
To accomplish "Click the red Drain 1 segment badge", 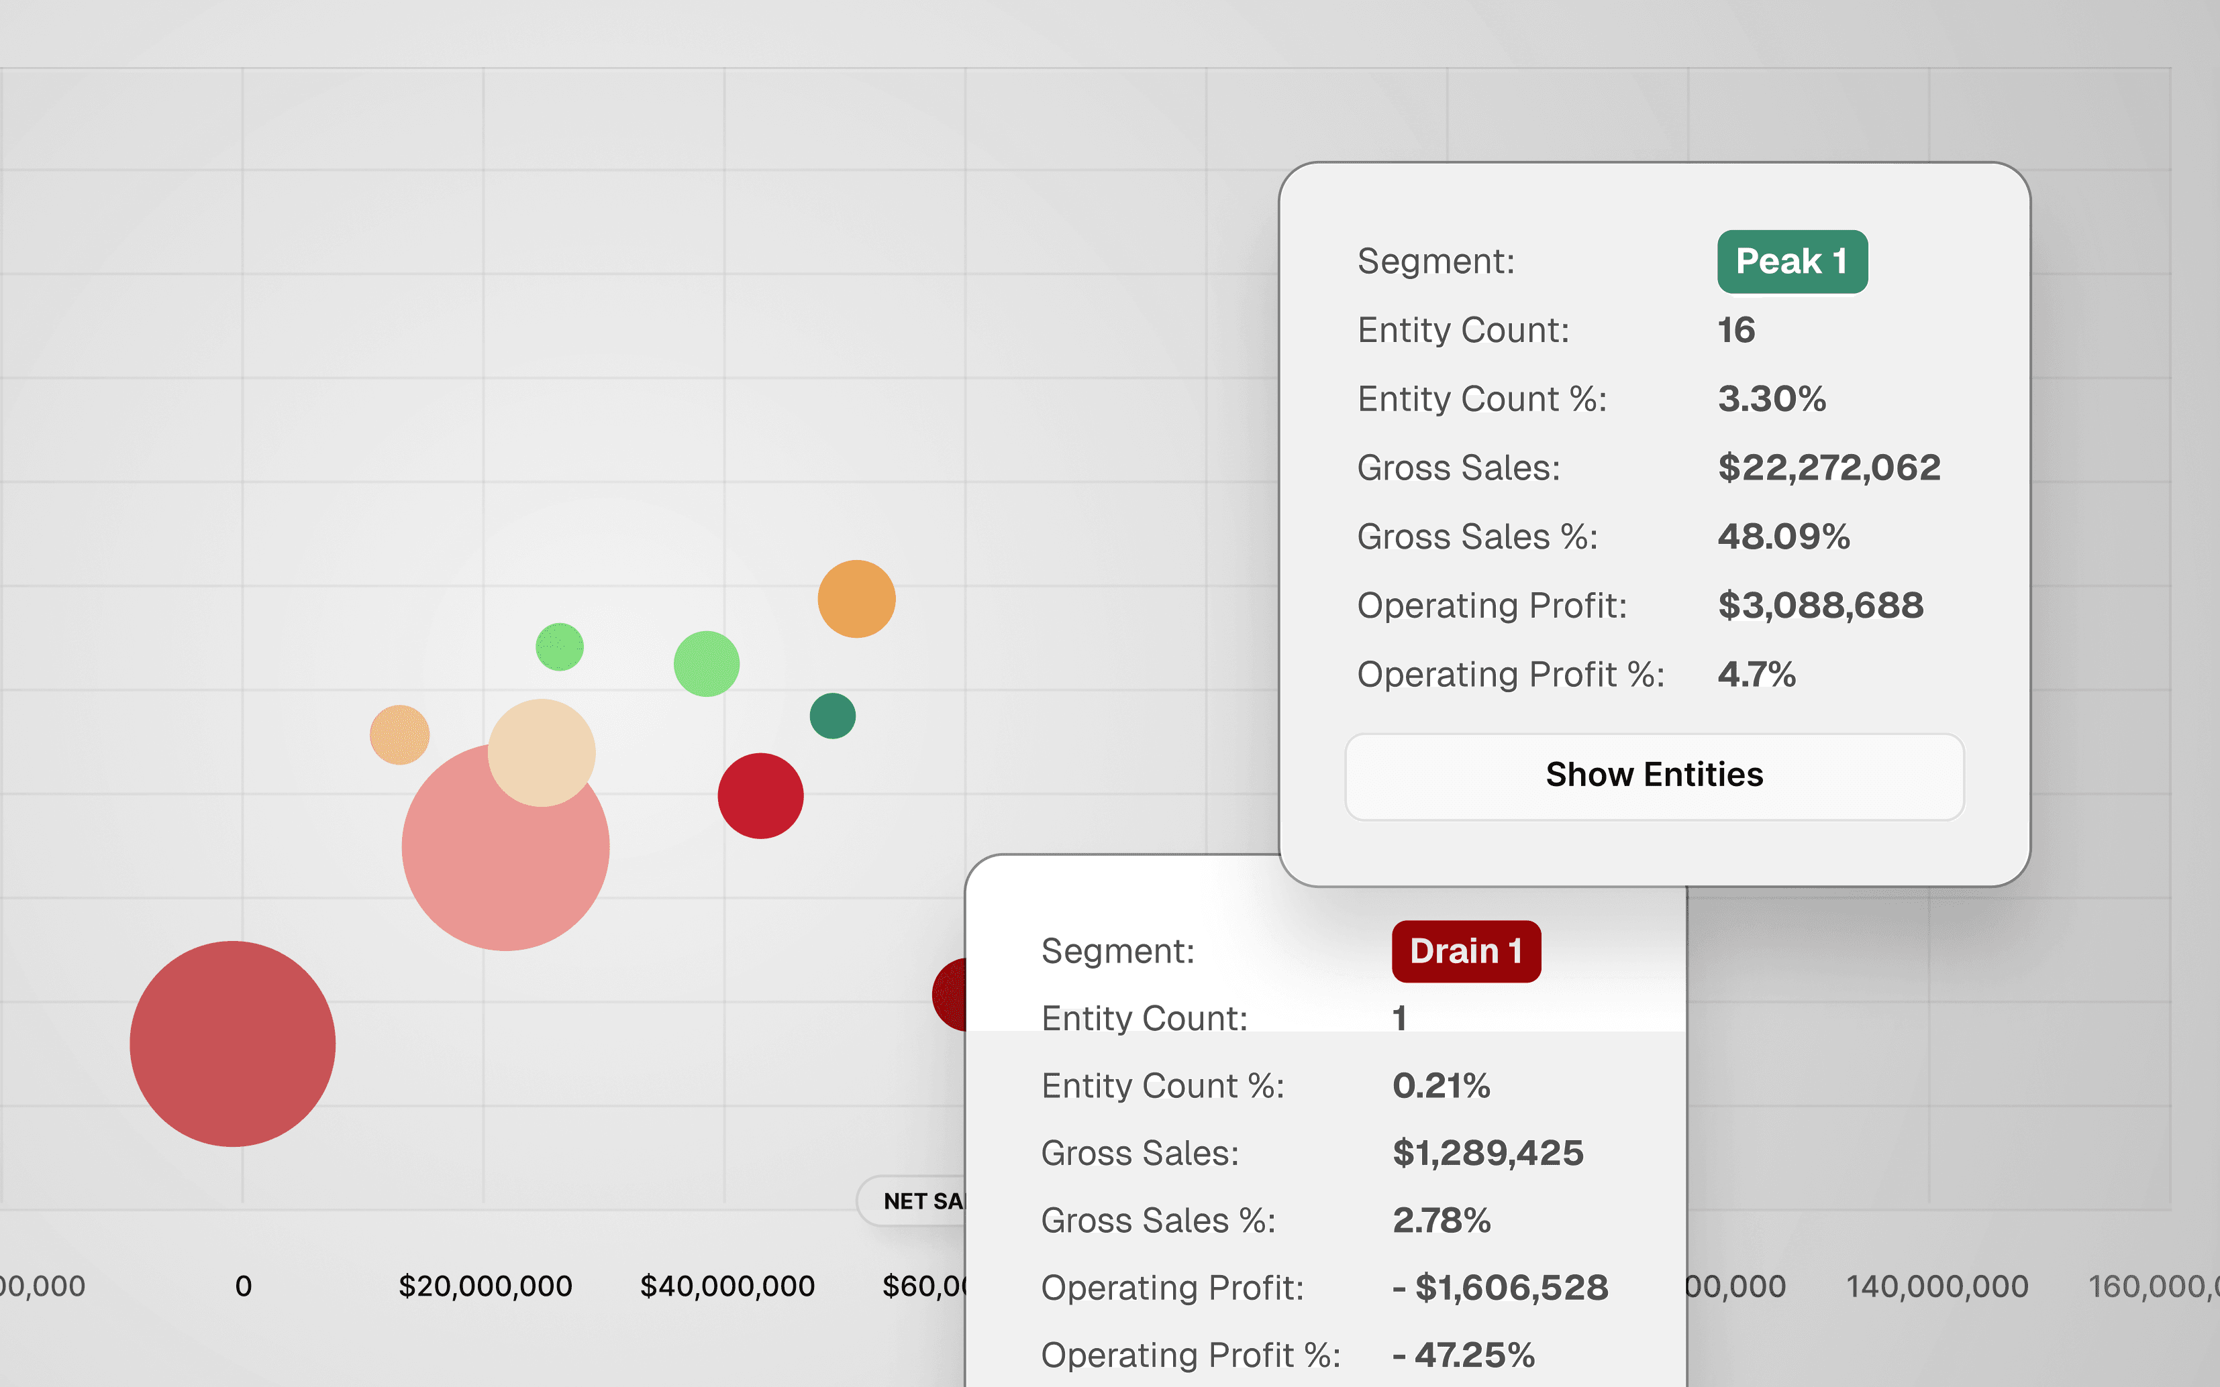I will point(1466,951).
